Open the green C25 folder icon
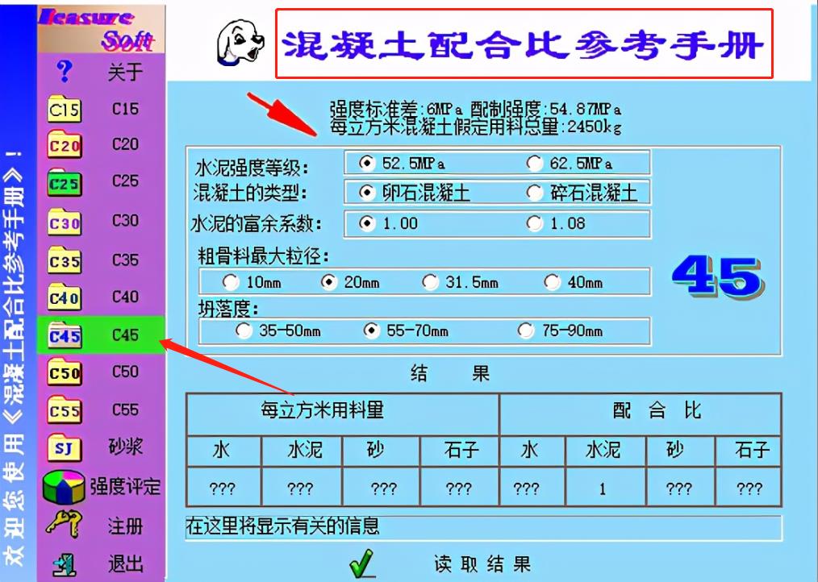818x582 pixels. point(65,183)
